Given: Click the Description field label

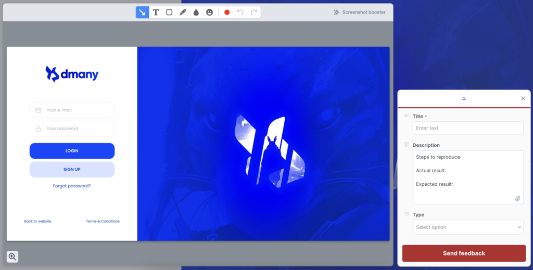Looking at the screenshot, I should click(x=426, y=145).
